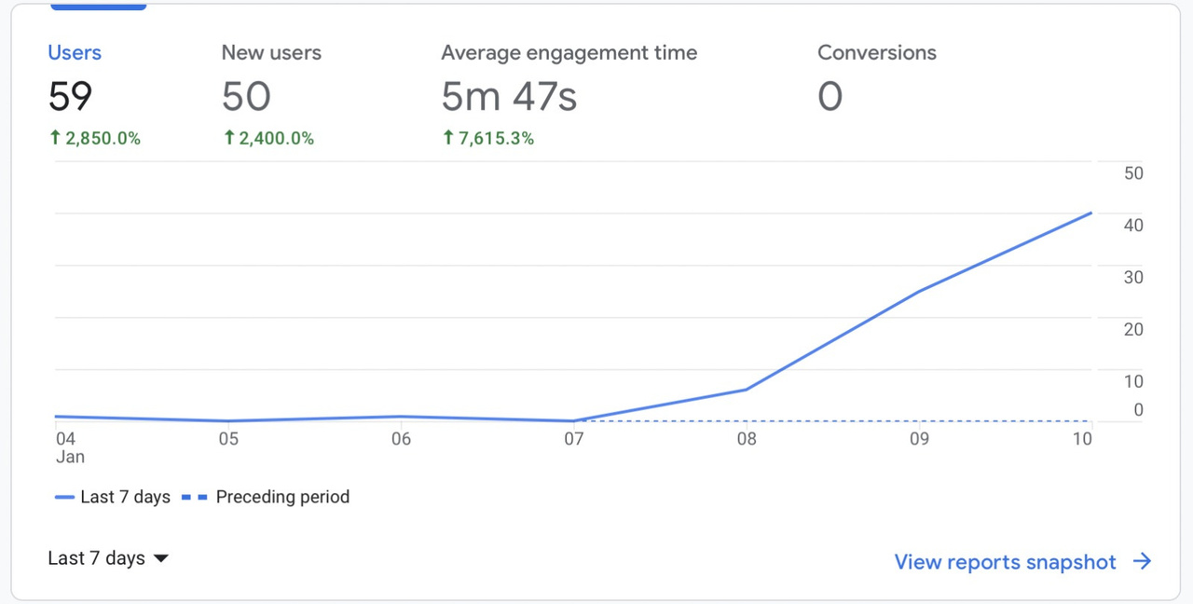
Task: Select the Average engagement time metric tab
Action: click(569, 95)
